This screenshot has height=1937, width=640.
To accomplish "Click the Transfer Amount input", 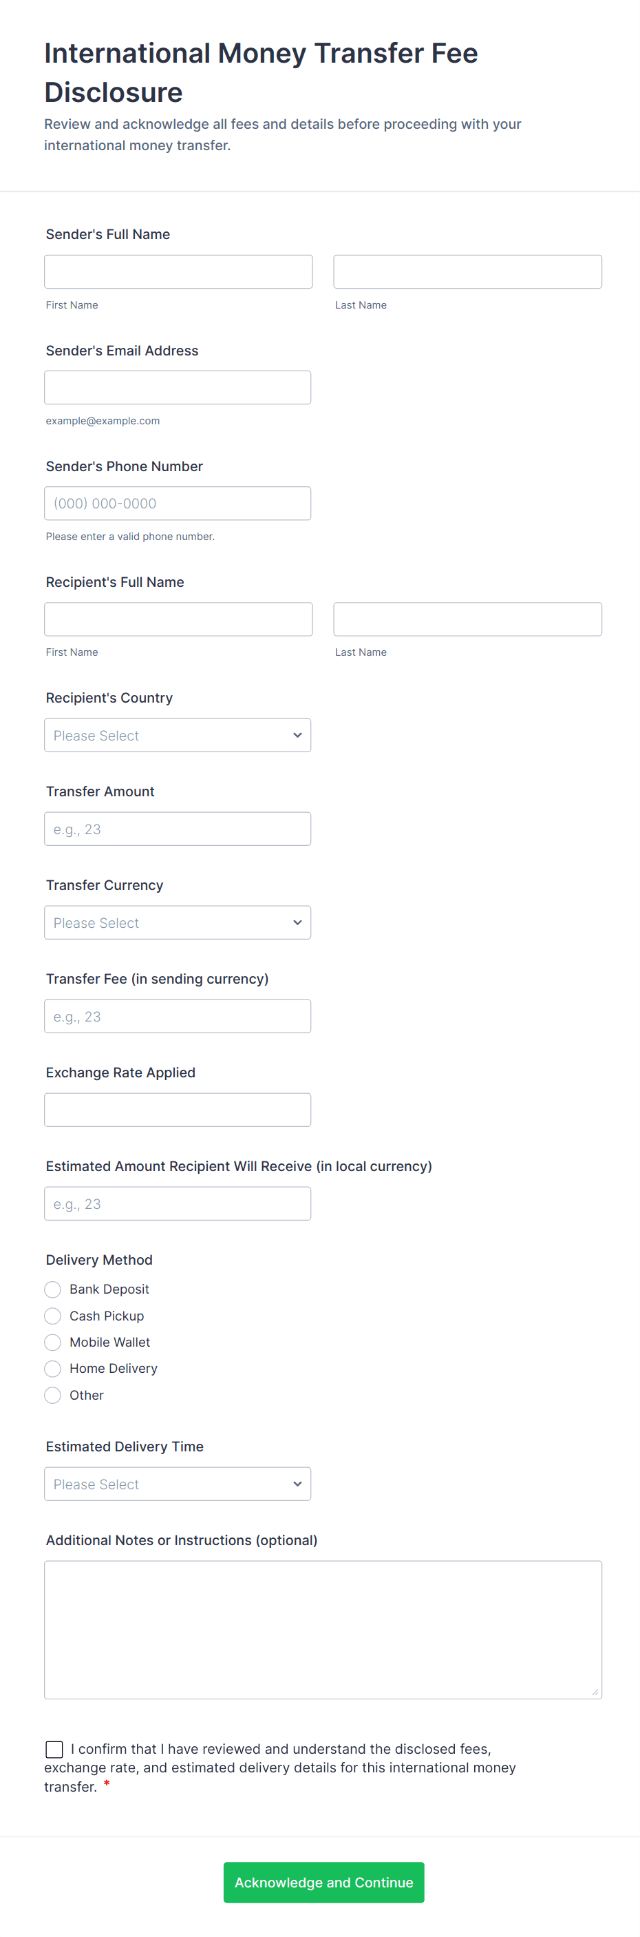I will (178, 829).
